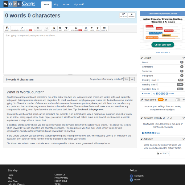The height and width of the screenshot is (185, 185).
Task: Select x3 keyword density
Action: click(171, 118)
